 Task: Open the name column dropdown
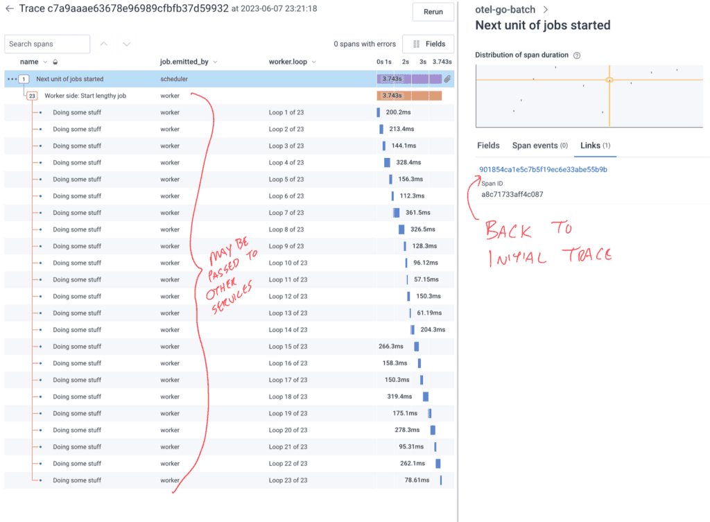click(x=46, y=62)
